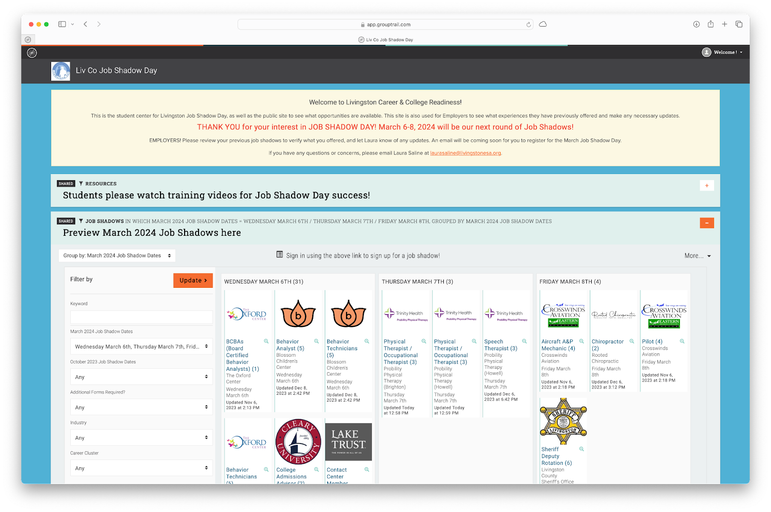The image size is (771, 512).
Task: Click the laurasaline@livingstonesa.org email link
Action: [465, 153]
